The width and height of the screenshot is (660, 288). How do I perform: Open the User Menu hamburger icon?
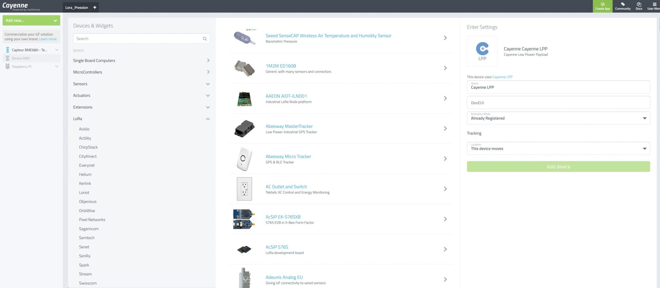pyautogui.click(x=654, y=4)
